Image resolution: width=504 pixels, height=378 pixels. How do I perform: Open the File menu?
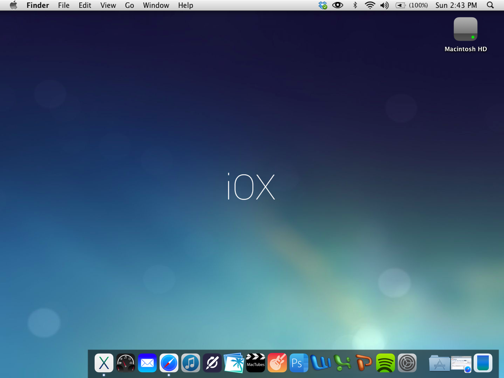pos(63,5)
